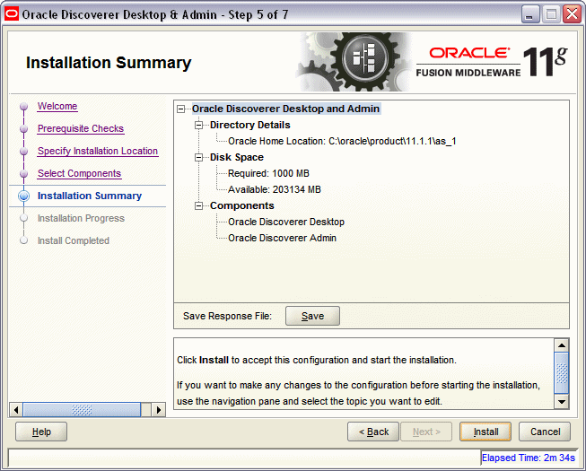Click Specify Installation Location bullet icon
The height and width of the screenshot is (471, 586).
(24, 152)
